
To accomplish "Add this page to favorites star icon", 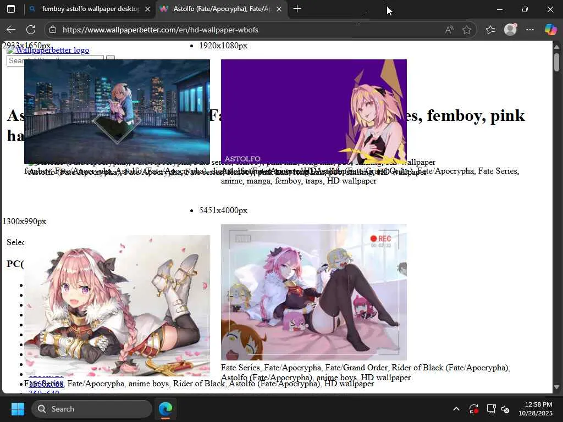I will 466,30.
